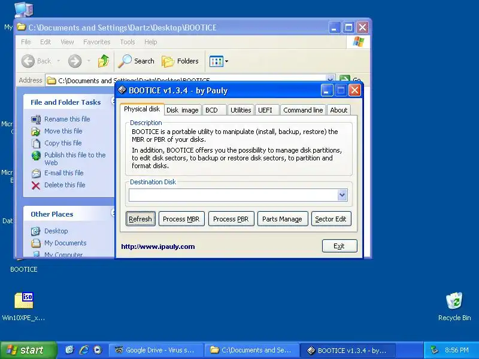The height and width of the screenshot is (359, 479).
Task: Click the 8:56 PM clock
Action: coord(457,350)
